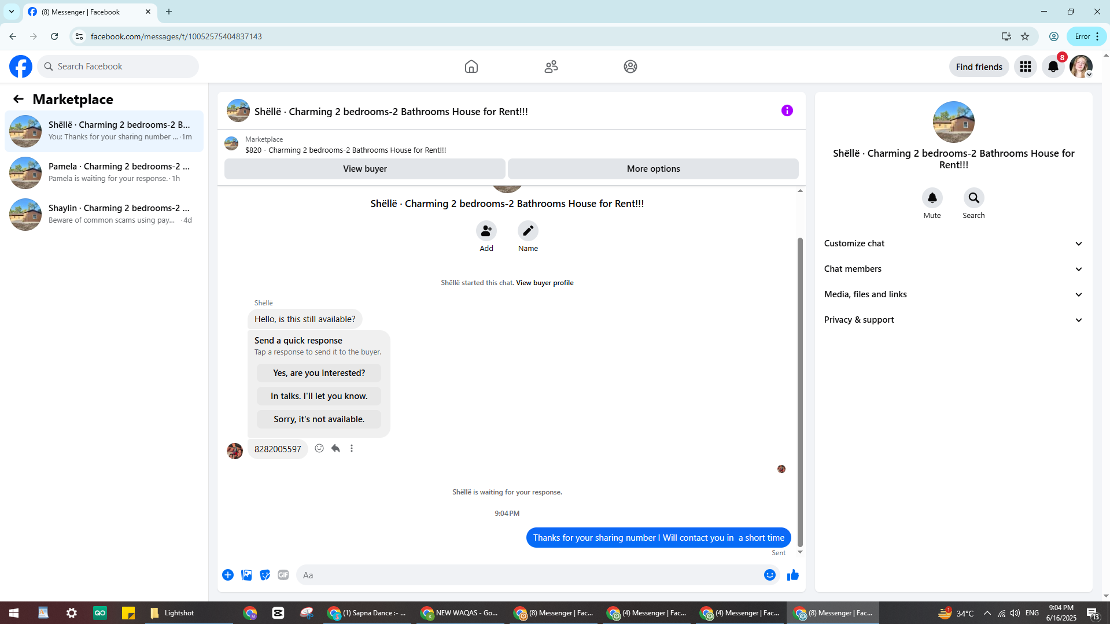
Task: Open more actions plus icon in composer
Action: click(x=228, y=575)
